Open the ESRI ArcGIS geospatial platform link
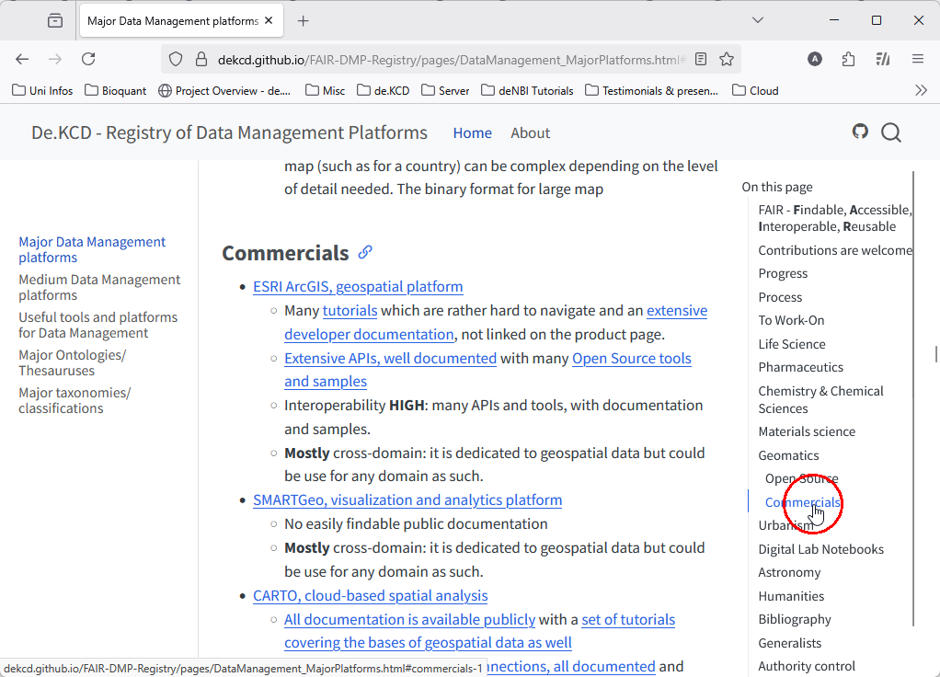The image size is (940, 677). tap(358, 286)
